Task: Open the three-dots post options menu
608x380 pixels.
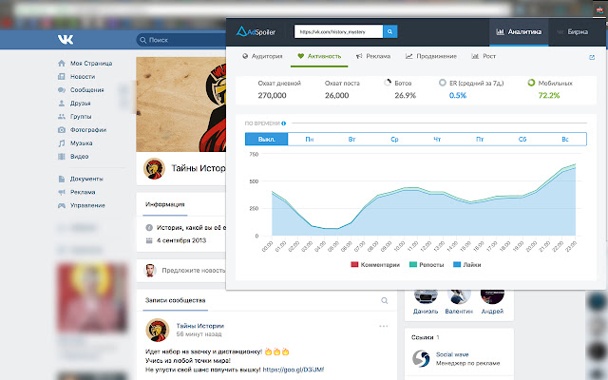Action: [x=384, y=326]
